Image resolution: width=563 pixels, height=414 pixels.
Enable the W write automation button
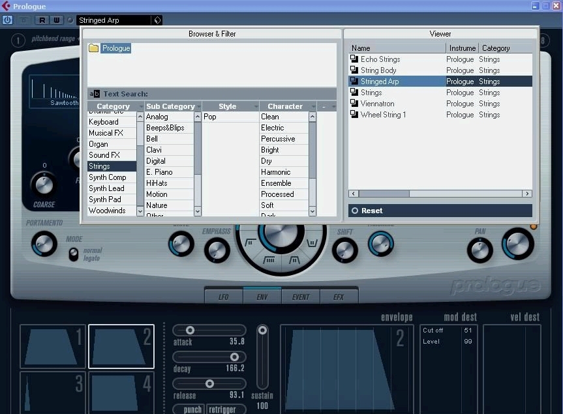coord(57,20)
